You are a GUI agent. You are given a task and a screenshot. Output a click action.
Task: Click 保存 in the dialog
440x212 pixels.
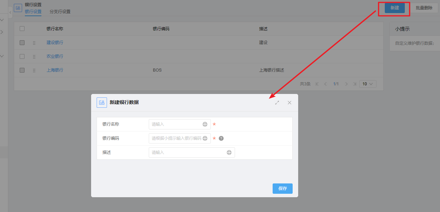coord(283,189)
